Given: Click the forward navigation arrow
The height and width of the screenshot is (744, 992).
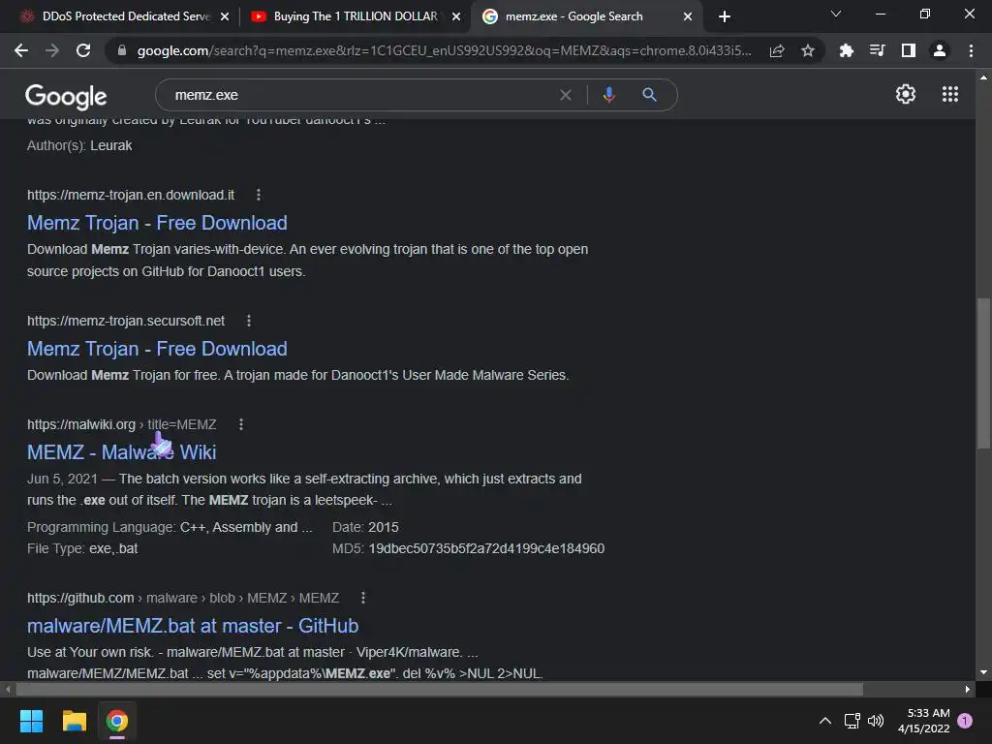Looking at the screenshot, I should click(x=52, y=50).
